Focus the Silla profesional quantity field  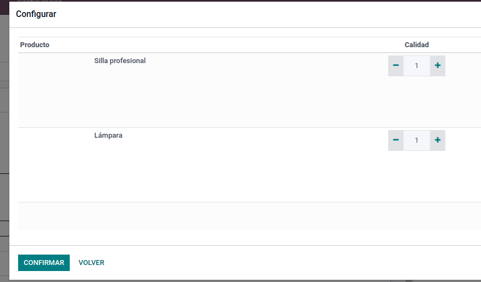coord(417,66)
